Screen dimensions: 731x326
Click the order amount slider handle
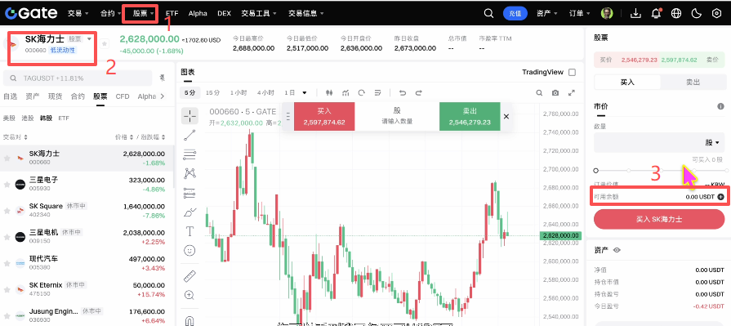point(595,171)
